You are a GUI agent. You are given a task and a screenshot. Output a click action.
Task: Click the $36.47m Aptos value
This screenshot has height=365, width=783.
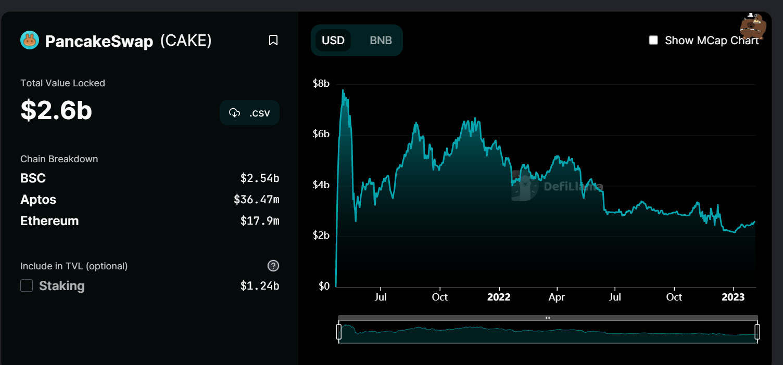pyautogui.click(x=257, y=200)
